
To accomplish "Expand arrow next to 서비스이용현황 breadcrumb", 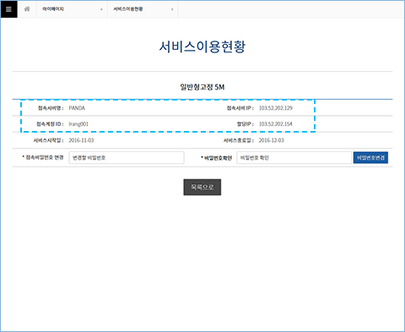I will (x=172, y=9).
